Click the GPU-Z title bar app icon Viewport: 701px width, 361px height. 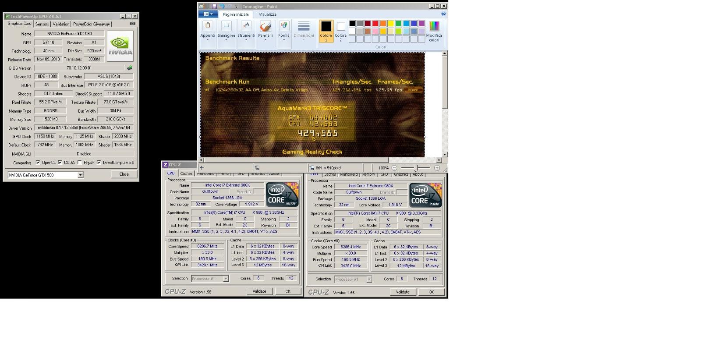(x=7, y=16)
